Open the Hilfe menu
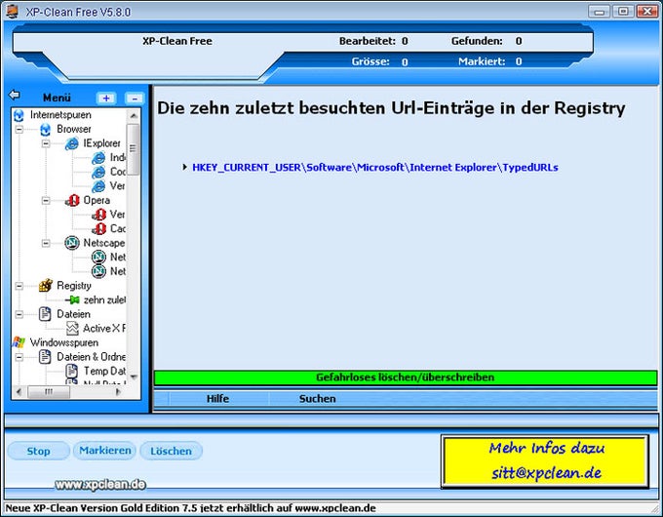The width and height of the screenshot is (663, 517). (x=217, y=399)
